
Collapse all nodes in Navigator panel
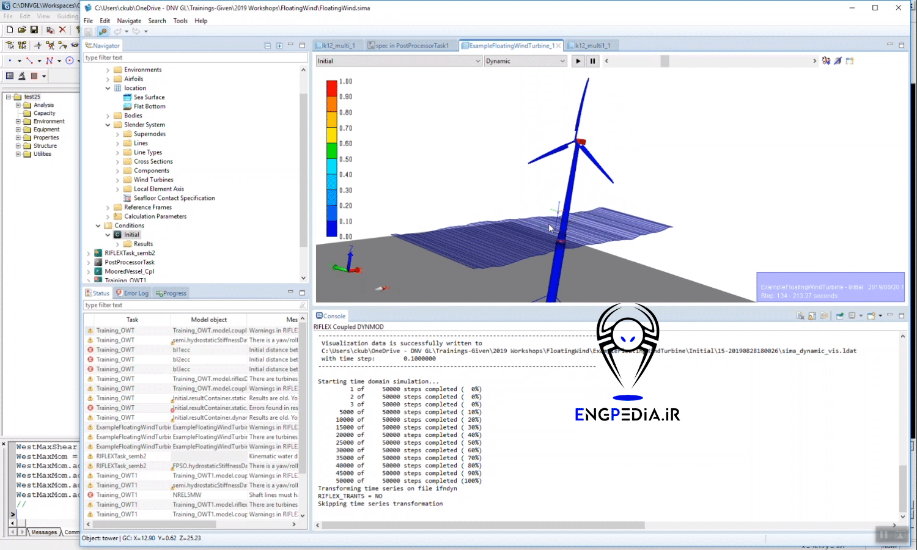(267, 46)
